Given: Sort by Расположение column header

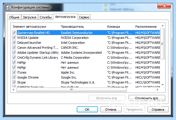Looking at the screenshot, I should click(146, 27).
